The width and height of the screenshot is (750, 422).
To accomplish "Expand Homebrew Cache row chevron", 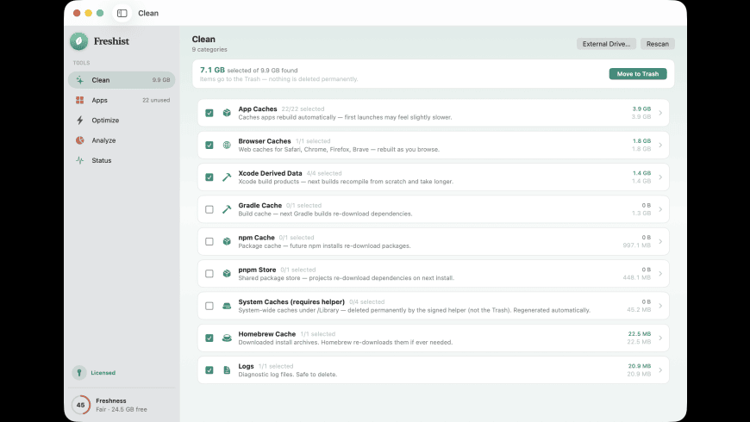I will click(x=660, y=338).
